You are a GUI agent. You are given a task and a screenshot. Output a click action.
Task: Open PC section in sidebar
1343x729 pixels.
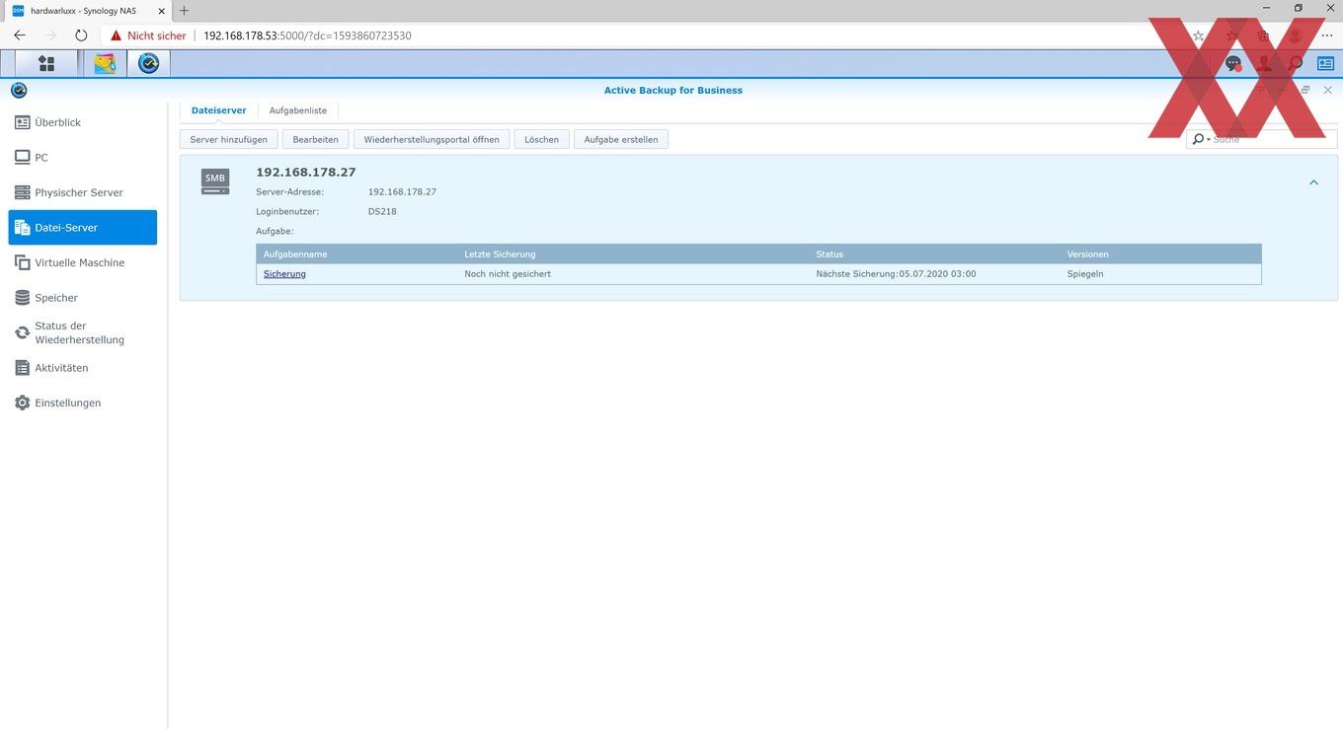click(83, 157)
